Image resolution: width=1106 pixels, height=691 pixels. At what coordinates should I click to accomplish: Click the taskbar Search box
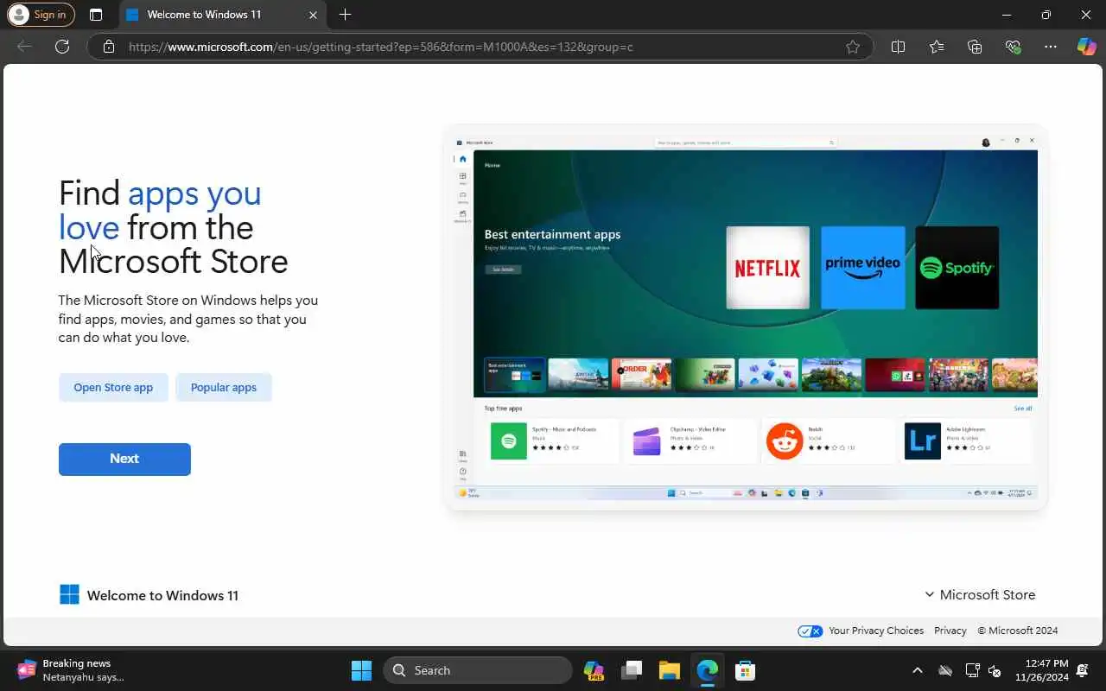click(x=478, y=670)
